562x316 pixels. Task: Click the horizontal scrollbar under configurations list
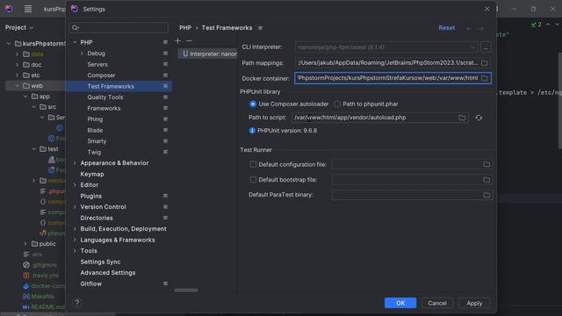186,291
